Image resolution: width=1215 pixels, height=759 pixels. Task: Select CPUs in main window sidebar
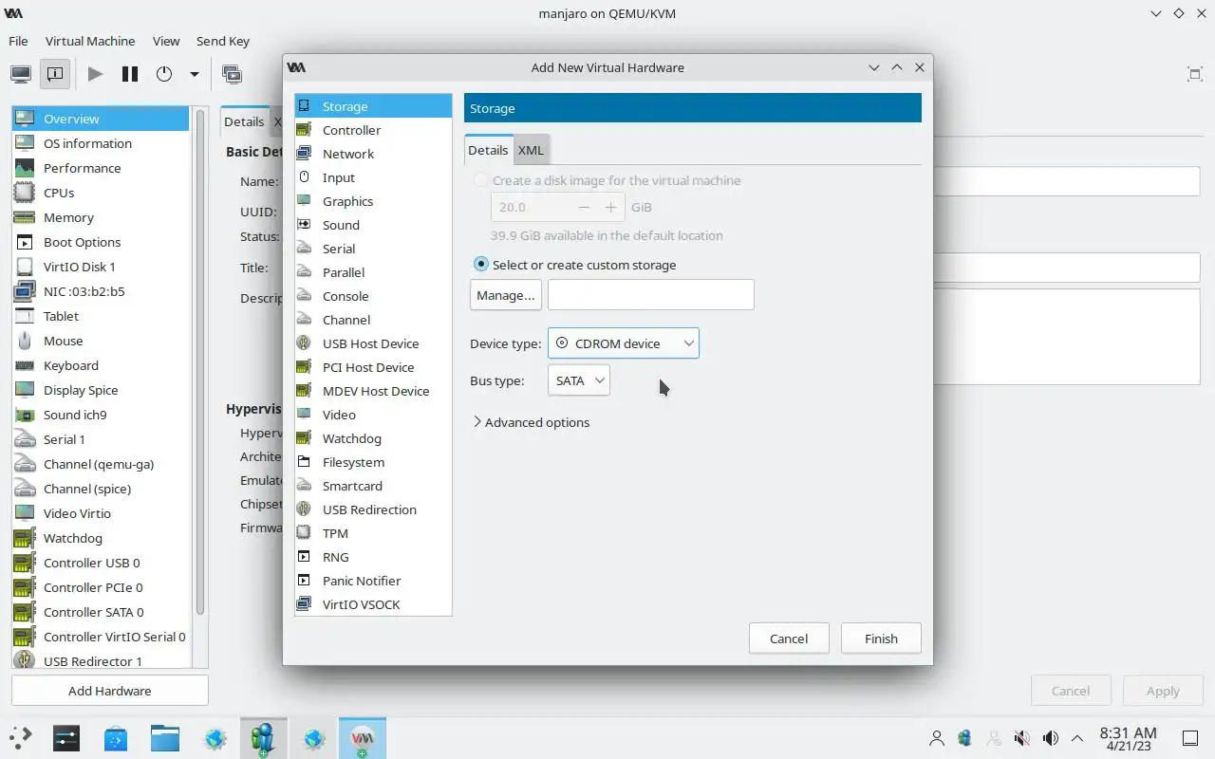click(x=101, y=193)
